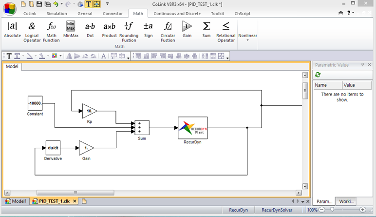Create a new file from quick access toolbar

tap(23, 4)
